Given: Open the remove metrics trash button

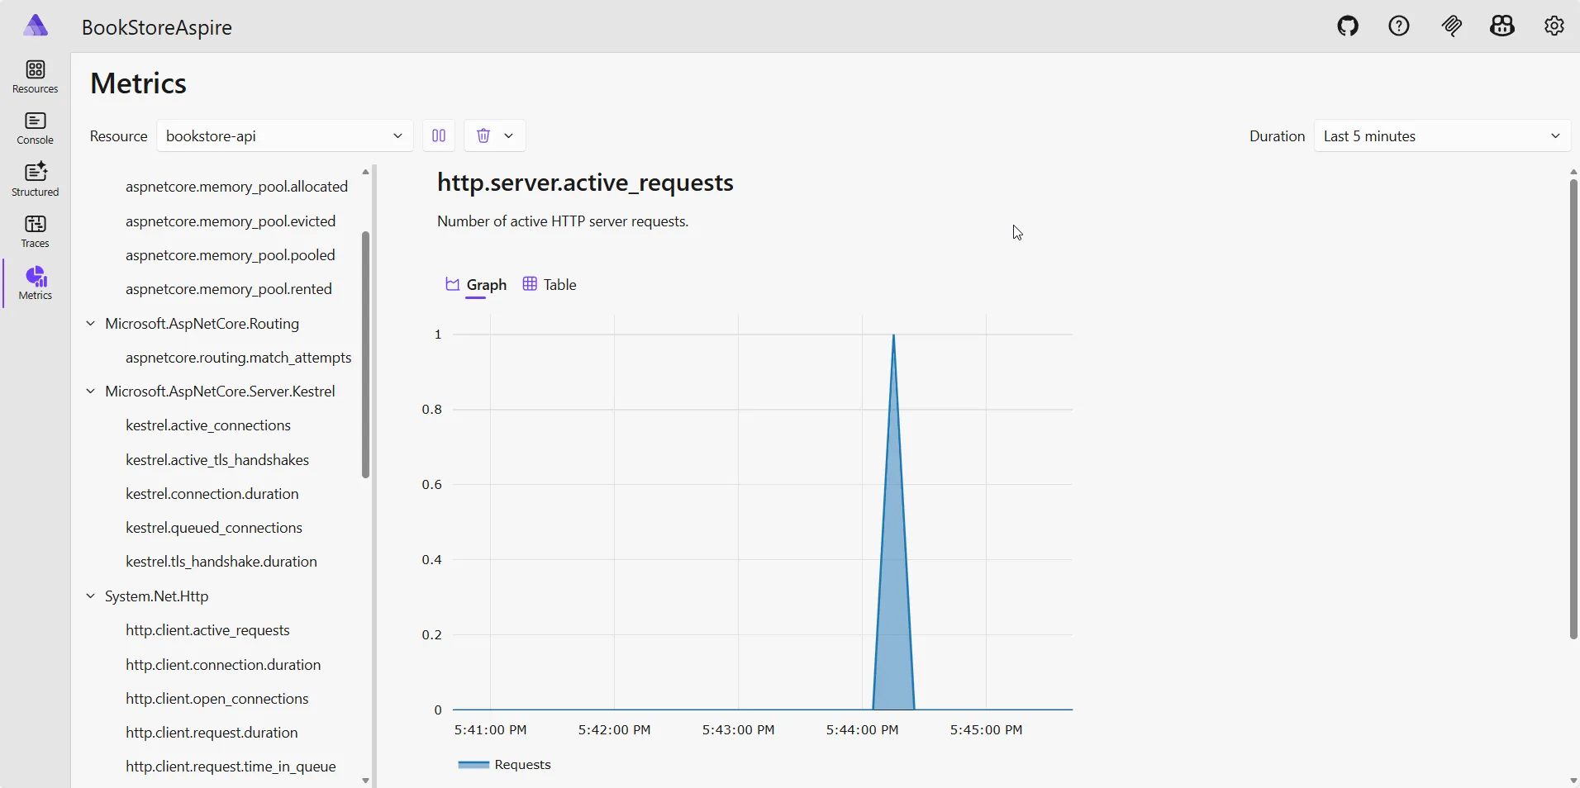Looking at the screenshot, I should tap(483, 135).
